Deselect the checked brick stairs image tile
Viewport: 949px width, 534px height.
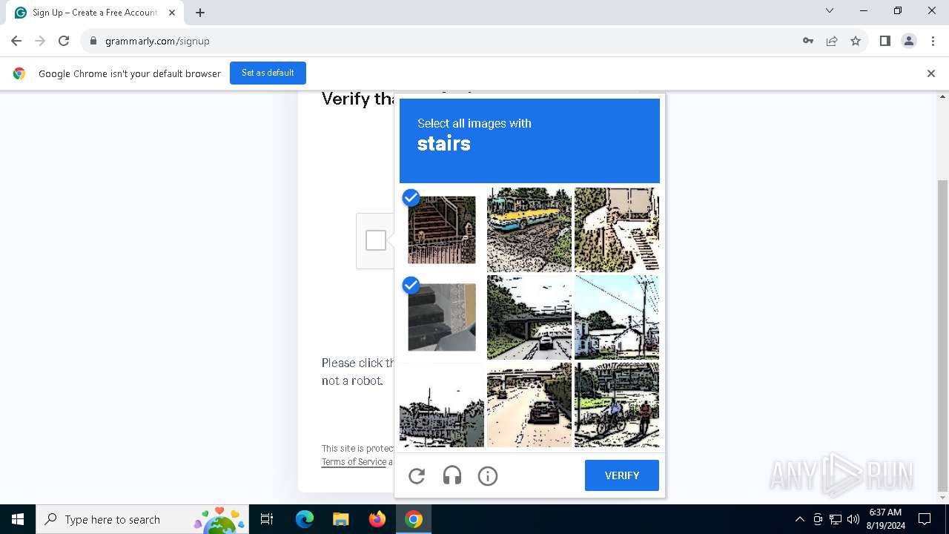pyautogui.click(x=442, y=230)
